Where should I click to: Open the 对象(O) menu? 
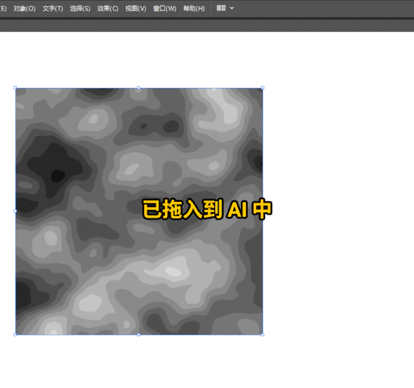coord(24,8)
